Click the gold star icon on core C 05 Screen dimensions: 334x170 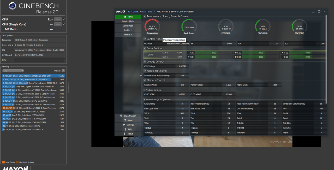point(236,57)
